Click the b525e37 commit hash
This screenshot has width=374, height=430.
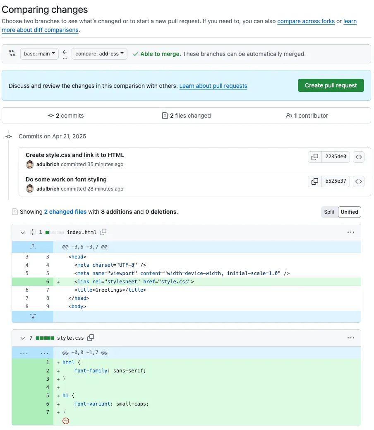[336, 181]
